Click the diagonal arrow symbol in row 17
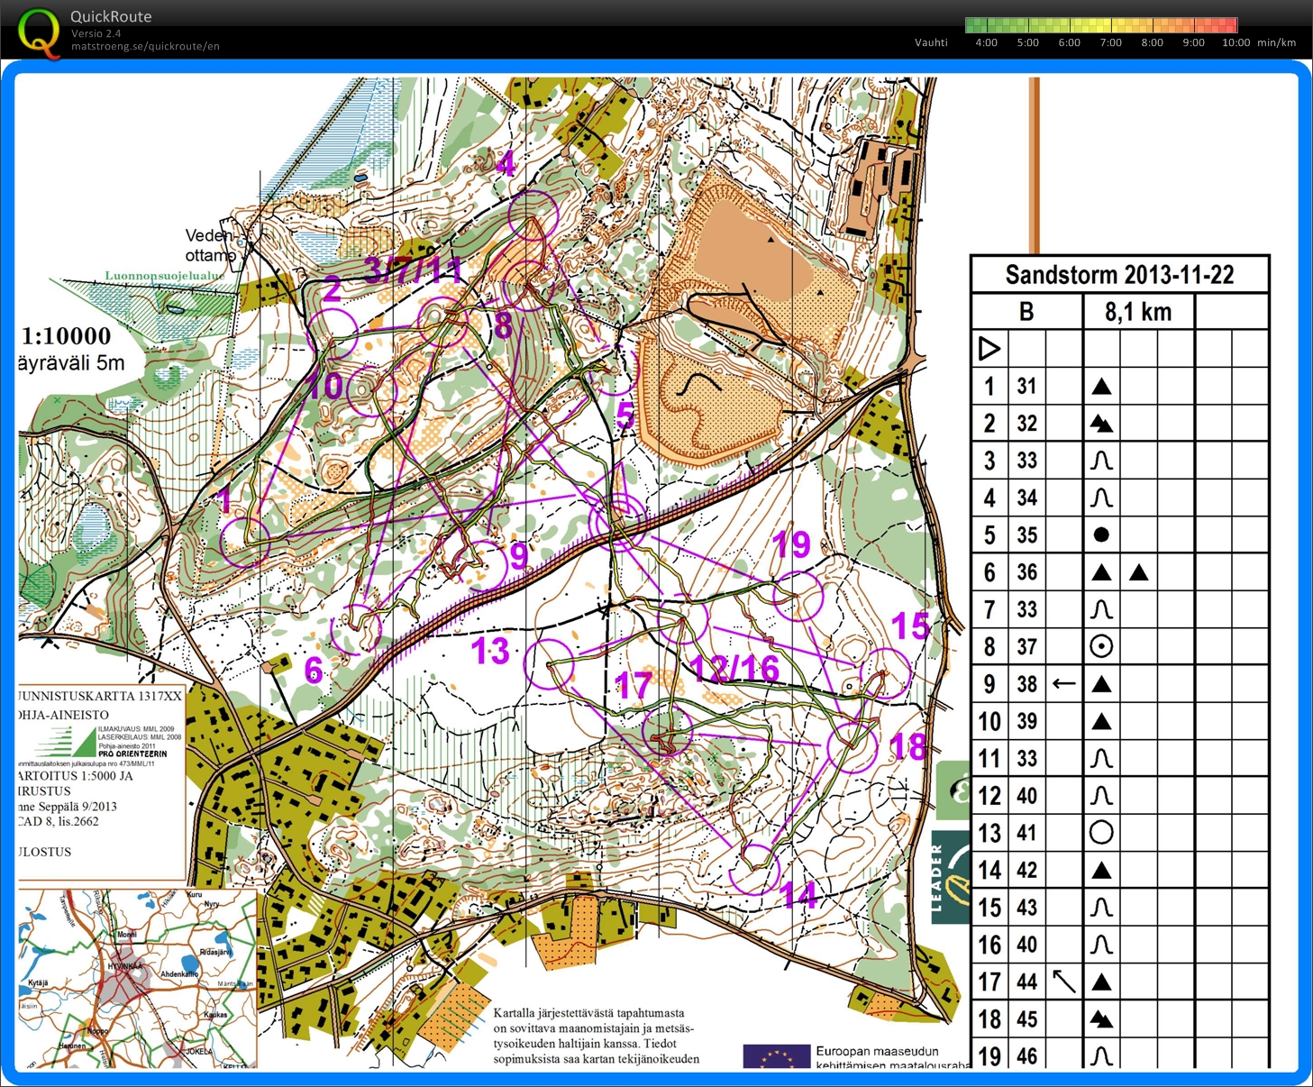 (x=1063, y=981)
